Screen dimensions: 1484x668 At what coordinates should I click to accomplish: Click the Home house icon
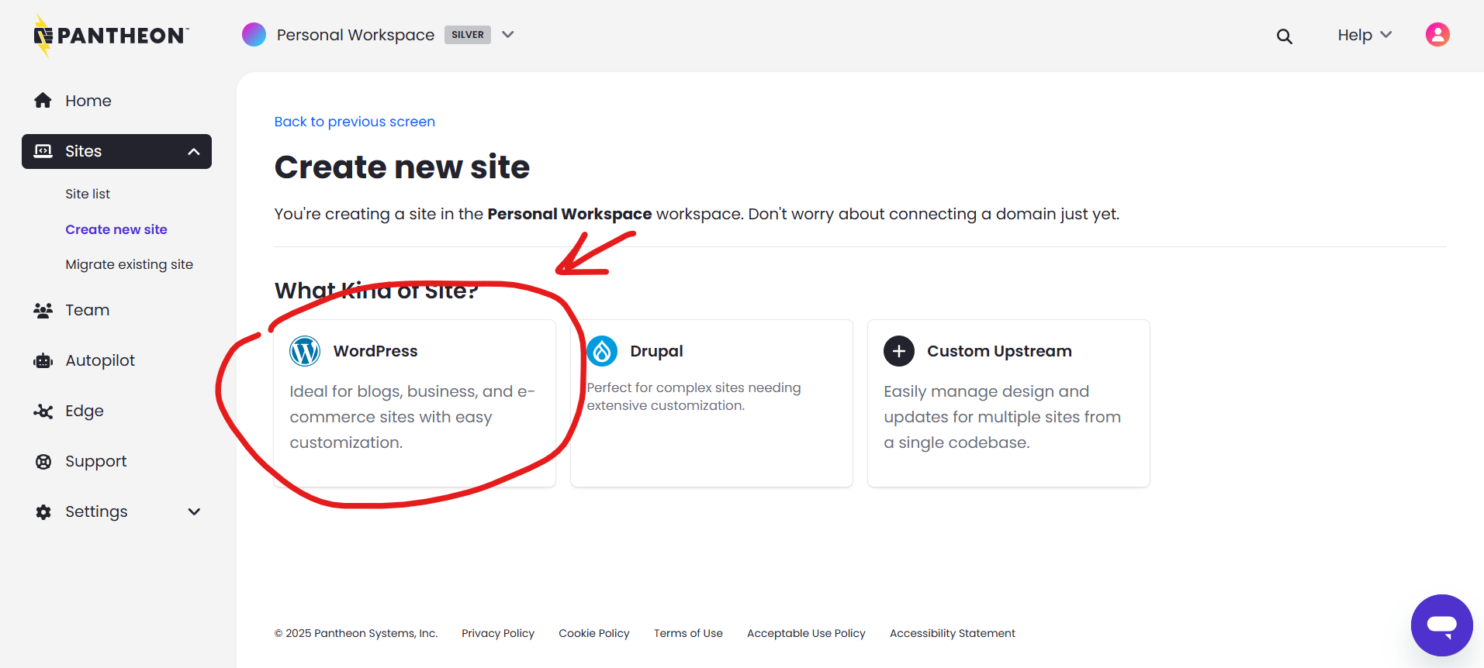click(x=43, y=101)
